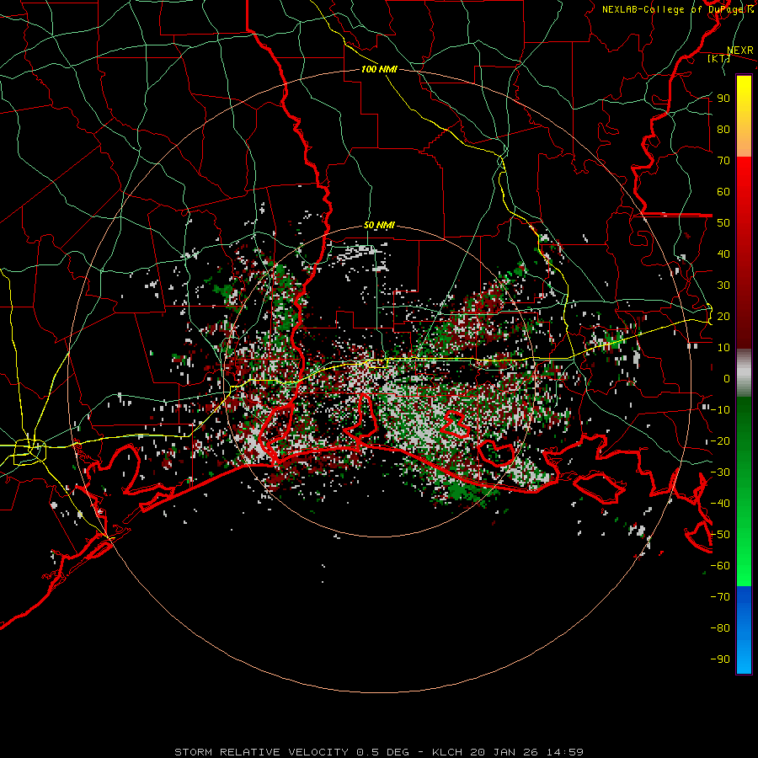Screen dimensions: 758x758
Task: Click the -50 value on the velocity scale
Action: click(x=720, y=535)
